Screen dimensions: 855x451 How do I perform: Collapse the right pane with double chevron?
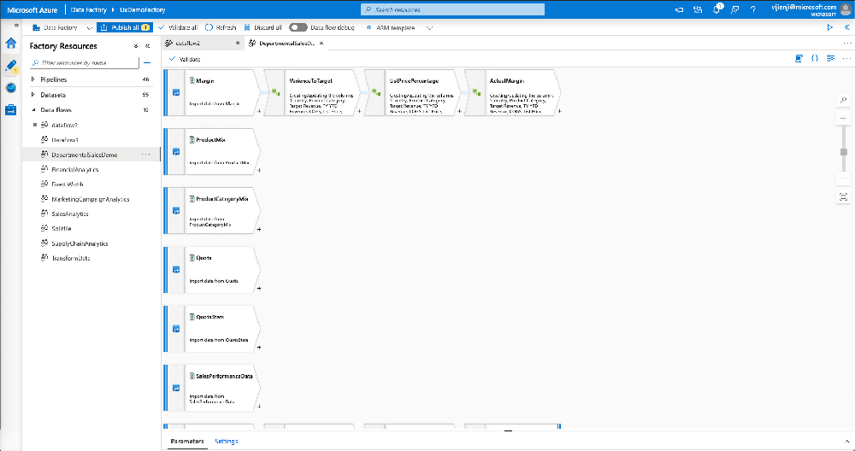pos(846,27)
